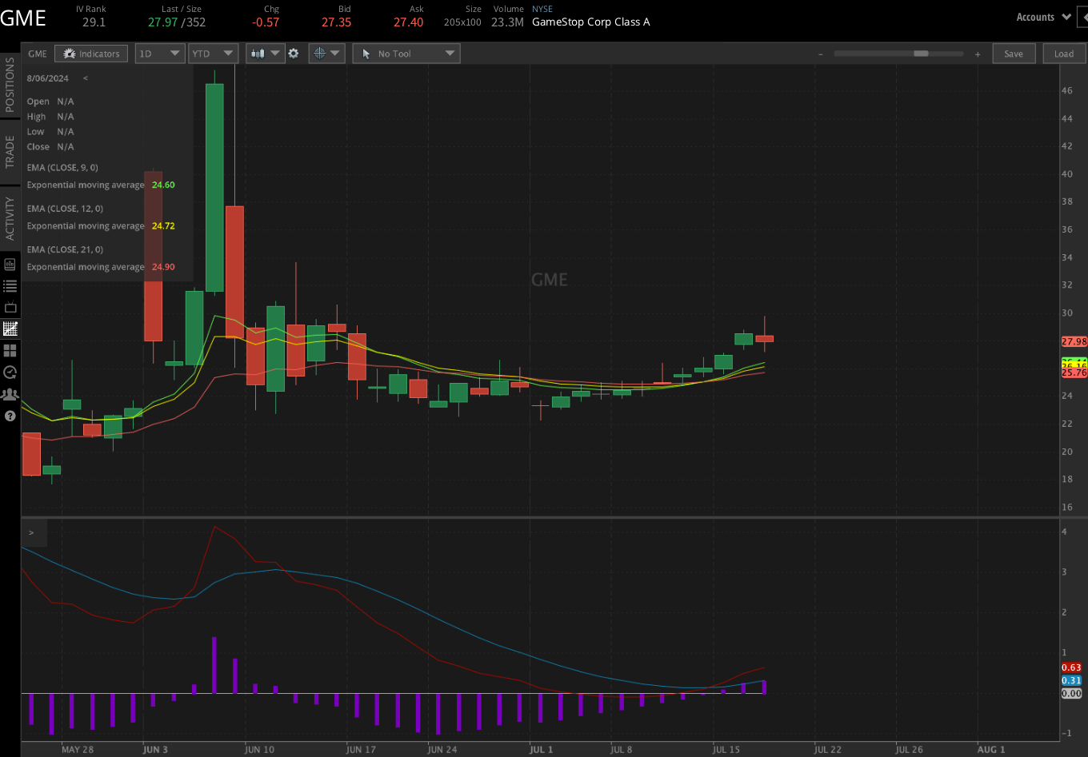The image size is (1088, 757).
Task: Click the history clock icon
Action: (10, 372)
